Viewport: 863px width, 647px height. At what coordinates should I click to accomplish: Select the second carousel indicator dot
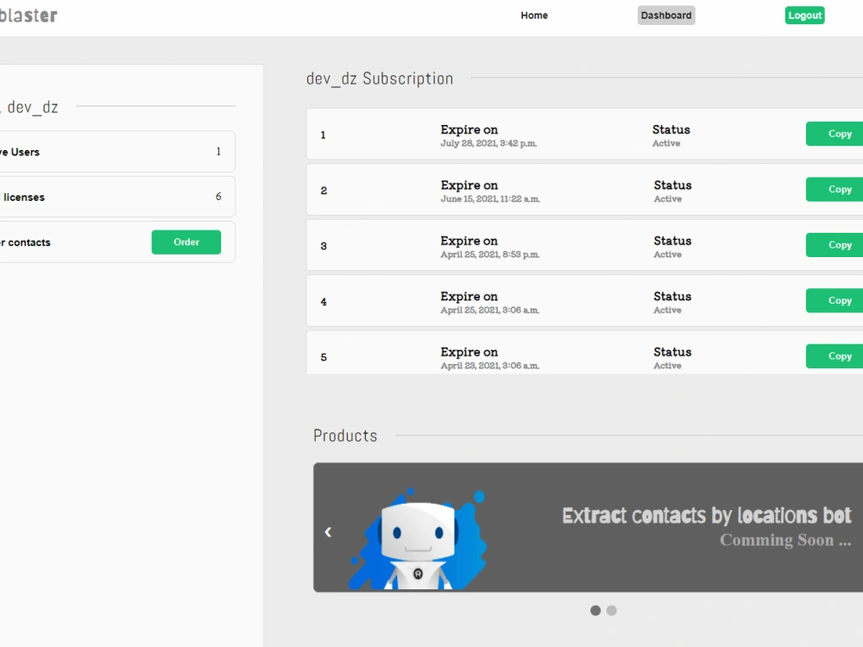point(611,610)
